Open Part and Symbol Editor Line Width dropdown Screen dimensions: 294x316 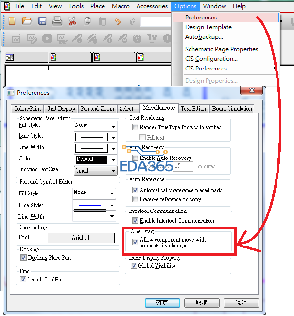pos(94,216)
